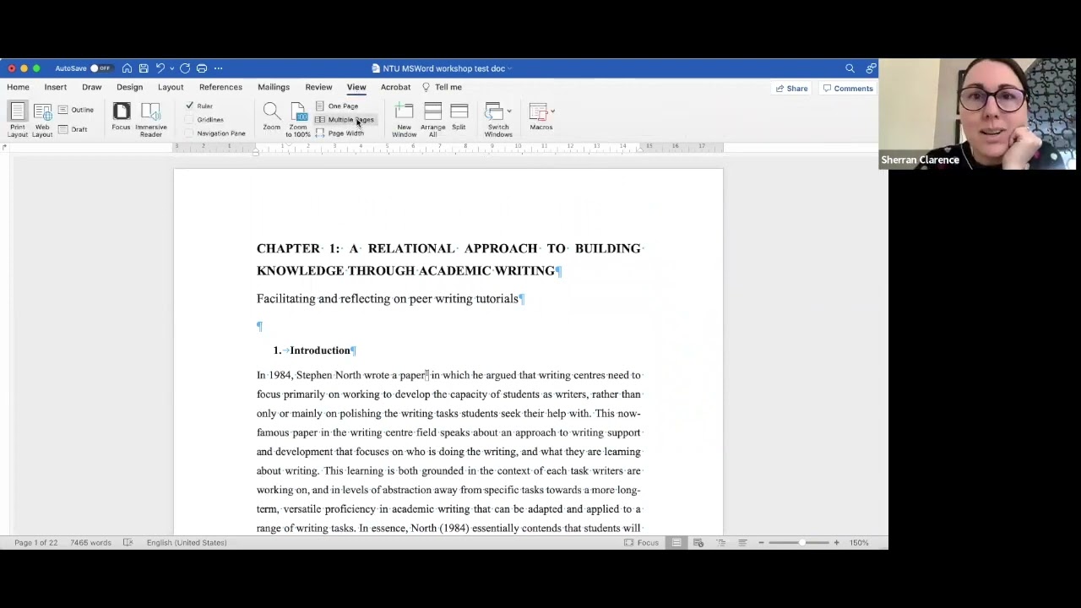1081x608 pixels.
Task: Toggle AutoSave switch
Action: pos(100,68)
